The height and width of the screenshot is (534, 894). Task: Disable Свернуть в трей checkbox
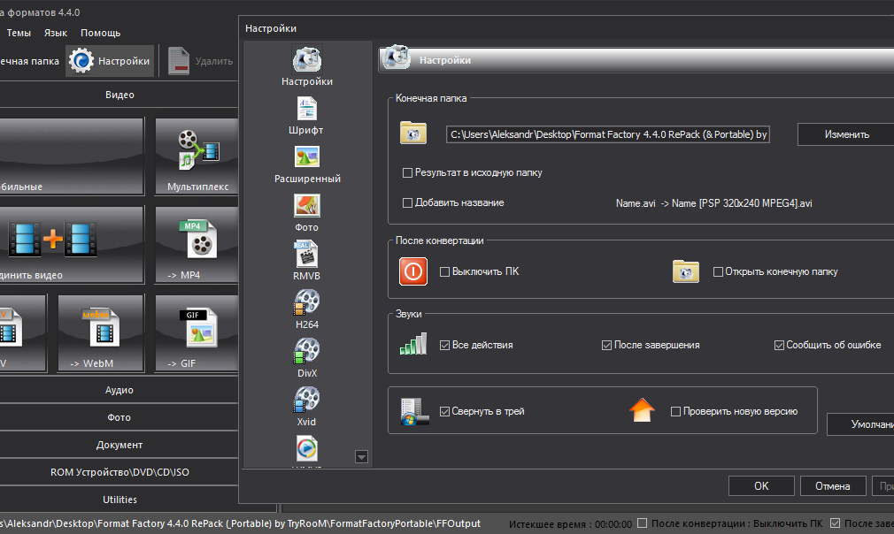(444, 412)
